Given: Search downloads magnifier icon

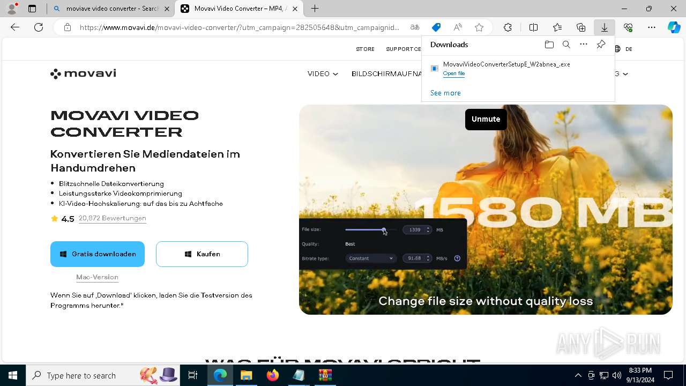Looking at the screenshot, I should 566,44.
